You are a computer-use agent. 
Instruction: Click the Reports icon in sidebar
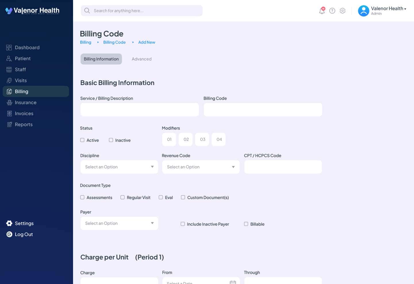click(9, 124)
